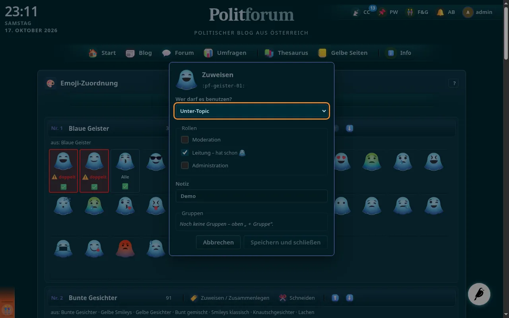Select the kissing ghost emoji labeled 'Alle'
509x318 pixels.
[125, 162]
